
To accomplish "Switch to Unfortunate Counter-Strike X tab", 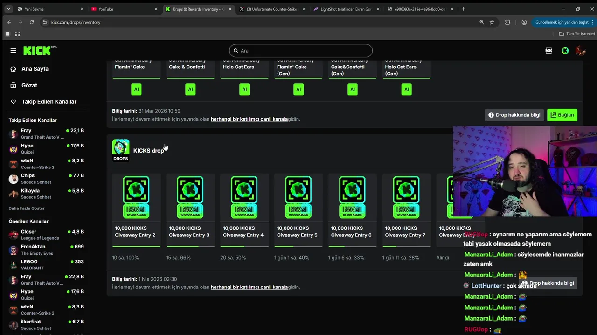I will (x=273, y=9).
